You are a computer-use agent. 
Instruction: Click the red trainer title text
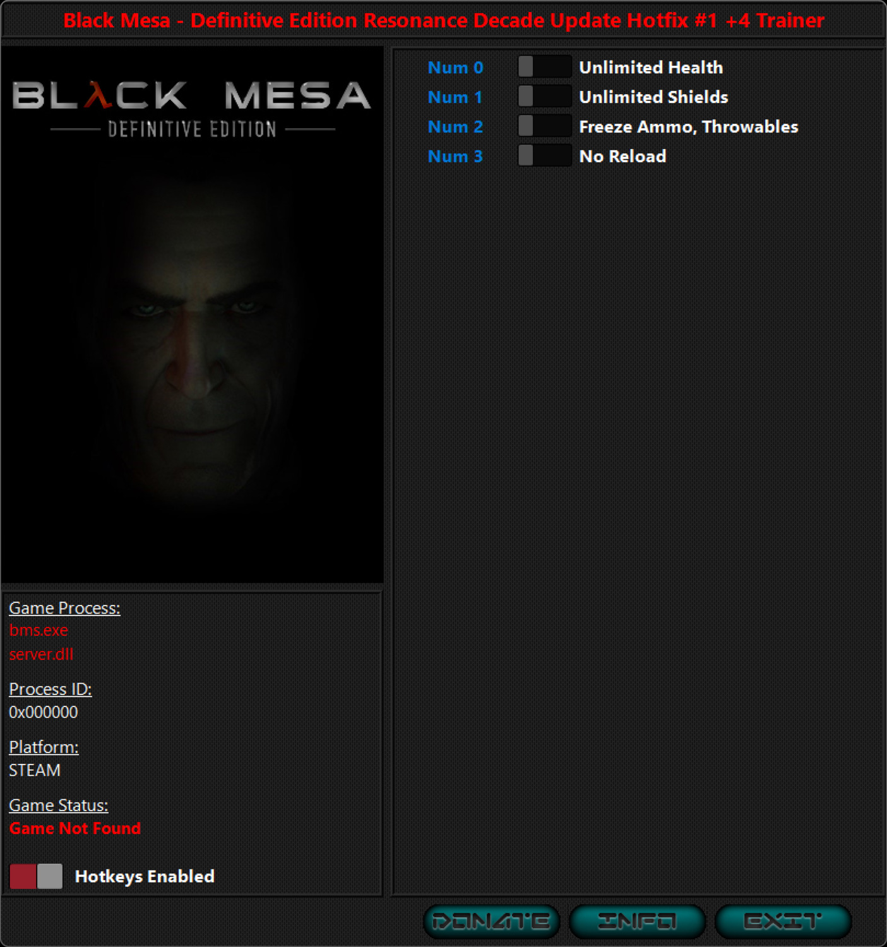tap(444, 20)
